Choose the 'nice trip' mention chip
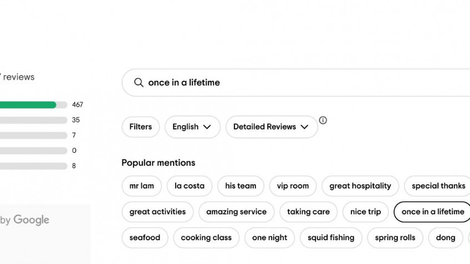The height and width of the screenshot is (264, 470). coord(366,212)
